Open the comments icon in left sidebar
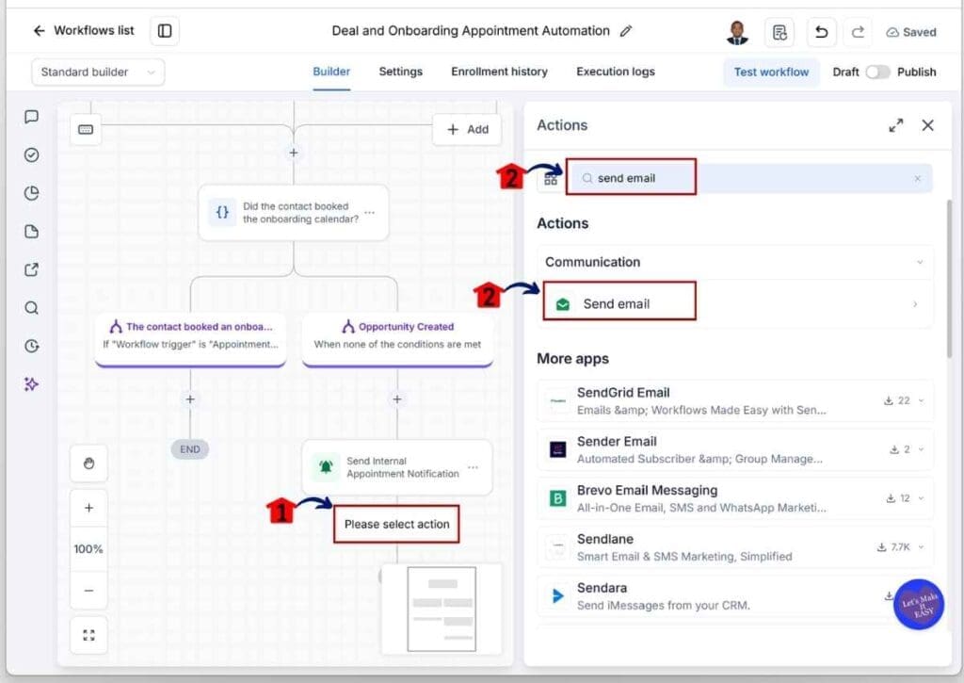The image size is (964, 683). pos(31,117)
